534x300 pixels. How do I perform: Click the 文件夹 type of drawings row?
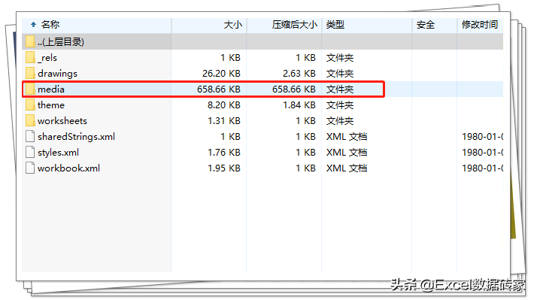340,74
